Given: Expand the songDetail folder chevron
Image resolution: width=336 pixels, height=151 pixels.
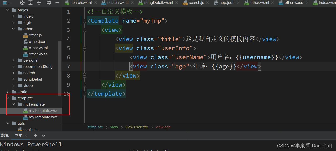Looking at the screenshot, I should [14, 79].
